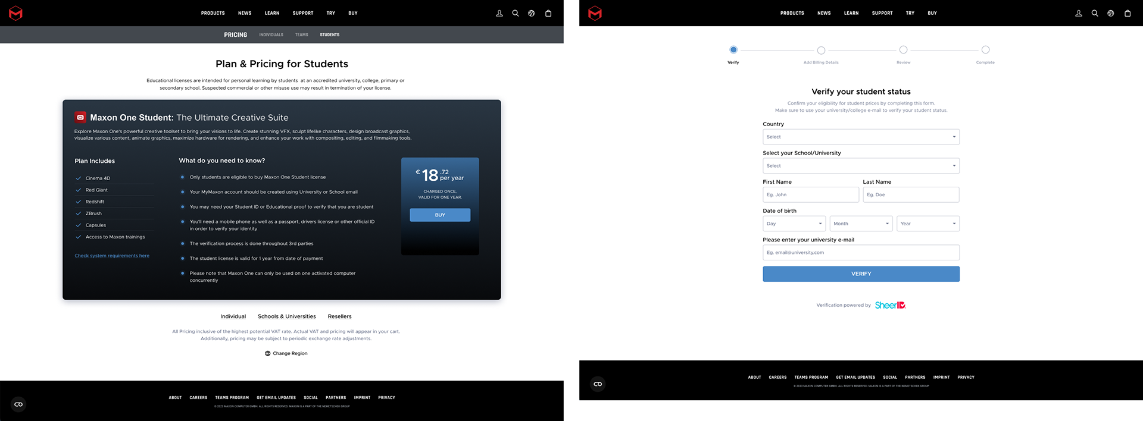Viewport: 1143px width, 421px height.
Task: Click PRICING heading in sub-navigation bar
Action: tap(236, 34)
